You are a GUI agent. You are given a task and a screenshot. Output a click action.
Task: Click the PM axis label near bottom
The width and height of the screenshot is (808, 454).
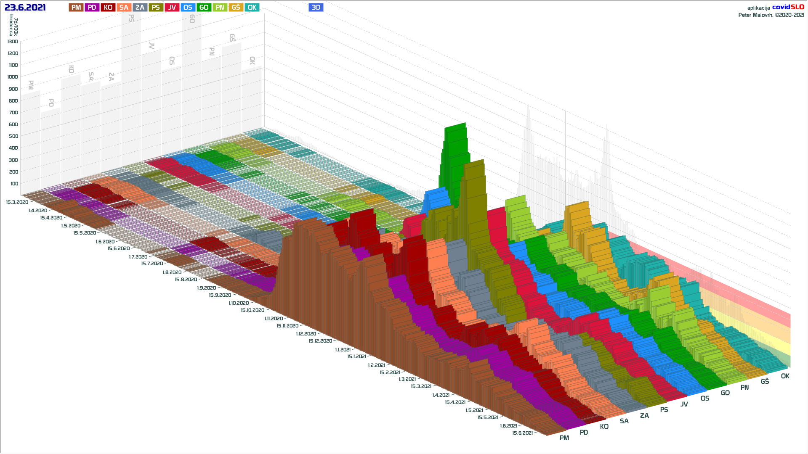564,438
